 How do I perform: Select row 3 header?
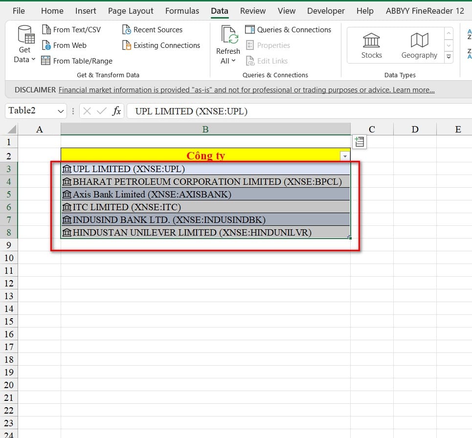(x=9, y=169)
